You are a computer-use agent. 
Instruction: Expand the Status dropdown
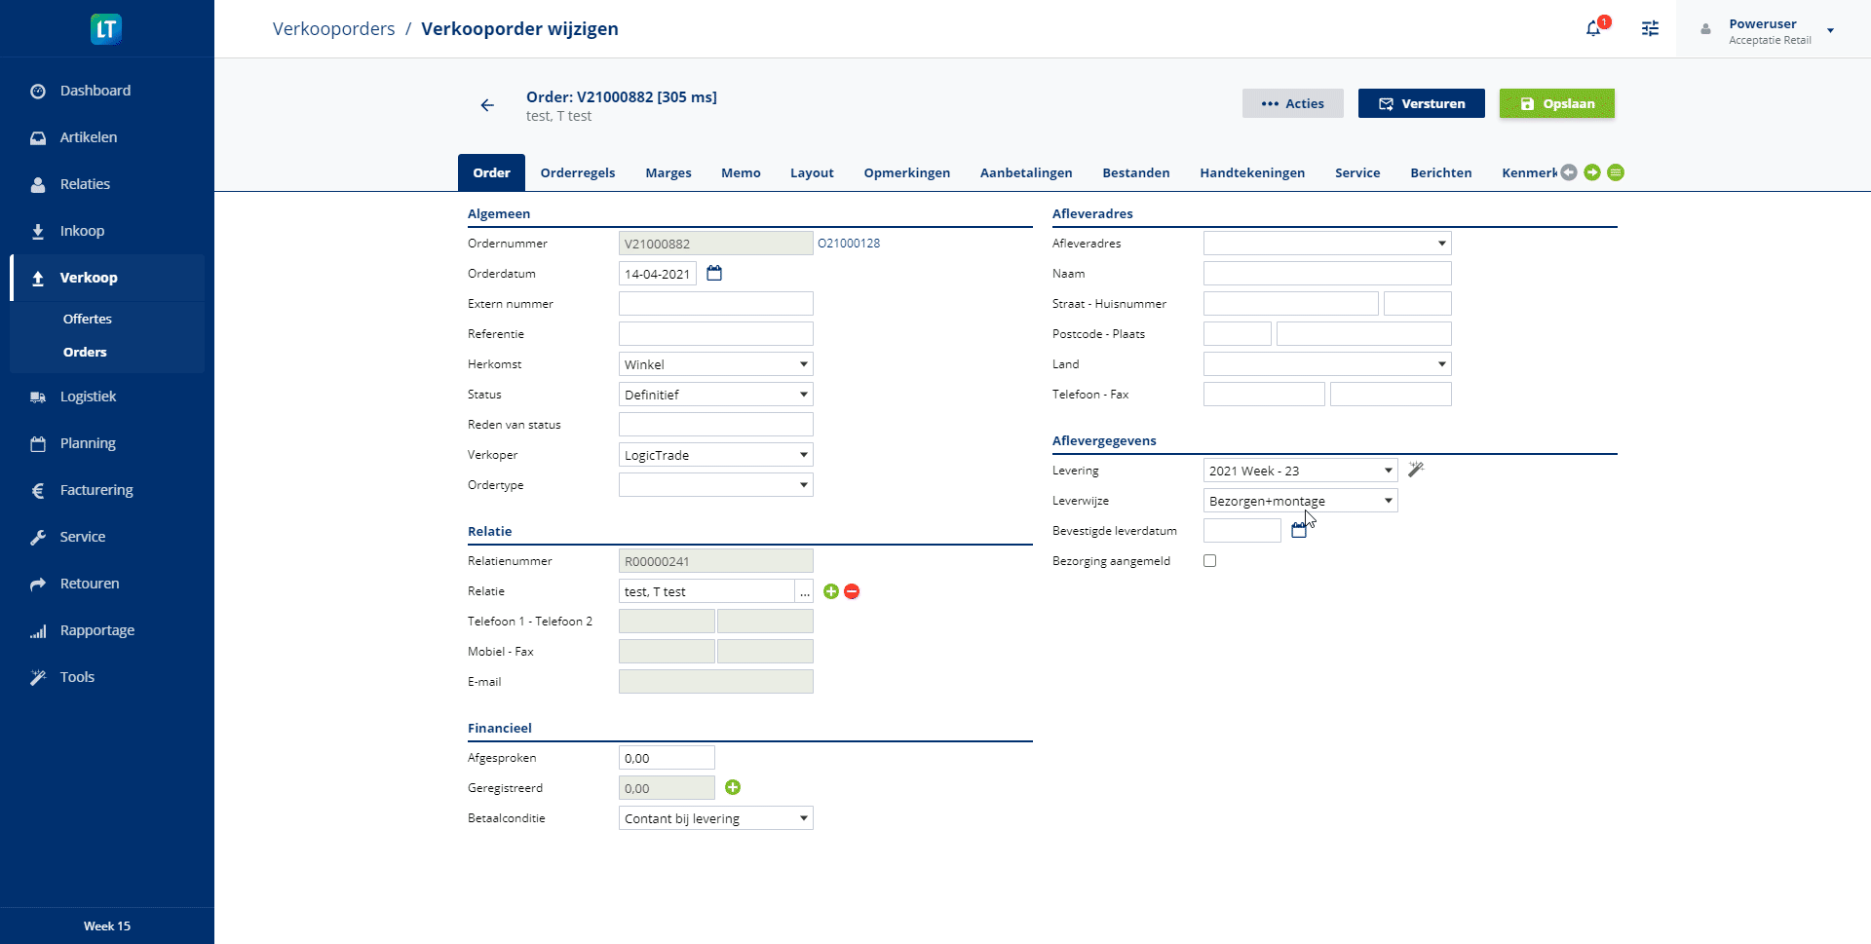click(x=715, y=395)
